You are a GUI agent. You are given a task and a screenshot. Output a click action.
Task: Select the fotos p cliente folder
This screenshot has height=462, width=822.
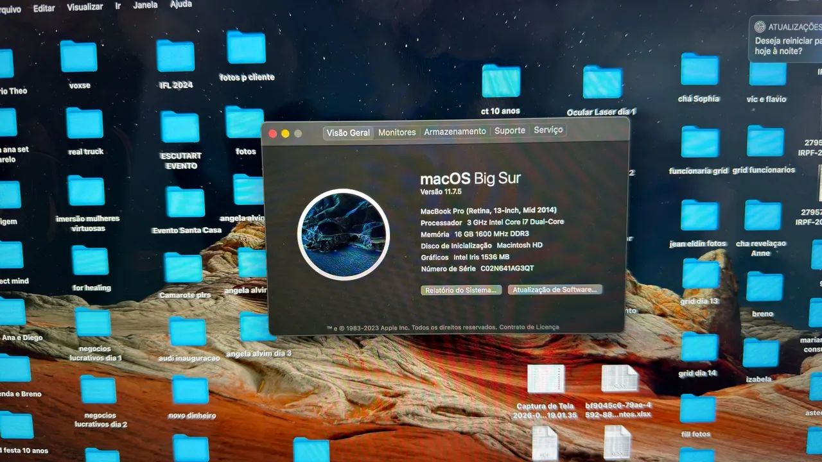pyautogui.click(x=246, y=47)
